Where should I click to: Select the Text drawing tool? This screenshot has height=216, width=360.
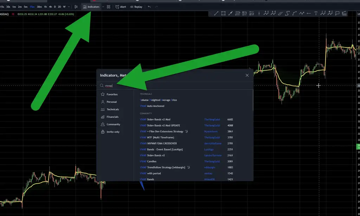316,14
